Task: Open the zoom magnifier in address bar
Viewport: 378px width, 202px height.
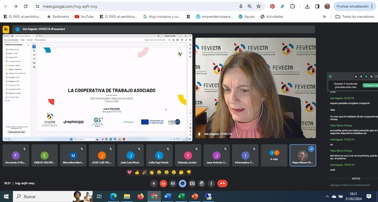Action: [249, 6]
